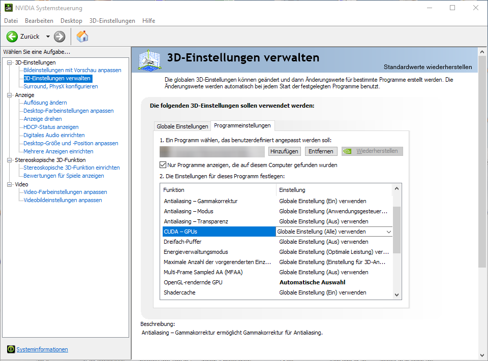Image resolution: width=488 pixels, height=361 pixels.
Task: Select Antialiasing – Modus row
Action: tap(277, 211)
